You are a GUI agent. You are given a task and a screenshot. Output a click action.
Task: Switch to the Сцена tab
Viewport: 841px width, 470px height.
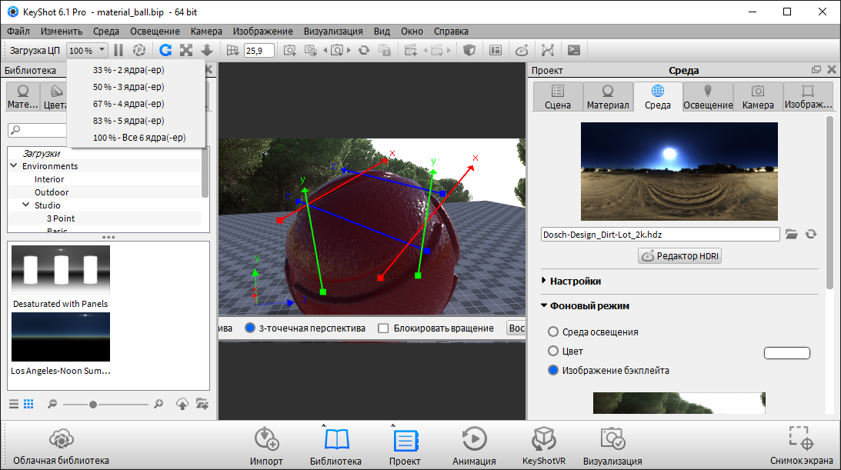point(558,96)
